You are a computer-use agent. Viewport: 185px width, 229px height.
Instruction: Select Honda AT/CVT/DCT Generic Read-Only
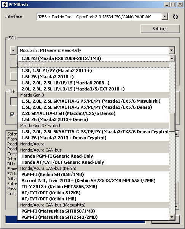point(93,162)
